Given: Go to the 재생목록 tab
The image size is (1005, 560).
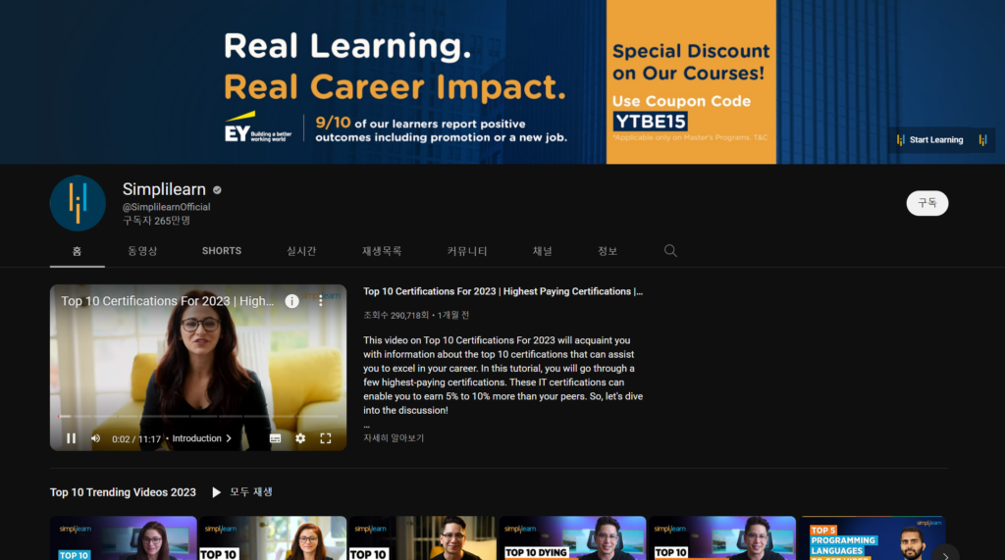Looking at the screenshot, I should click(x=382, y=251).
